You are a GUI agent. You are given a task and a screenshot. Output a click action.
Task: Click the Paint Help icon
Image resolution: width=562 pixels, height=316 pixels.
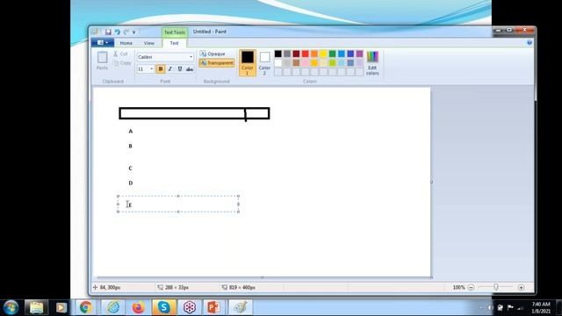pyautogui.click(x=530, y=43)
